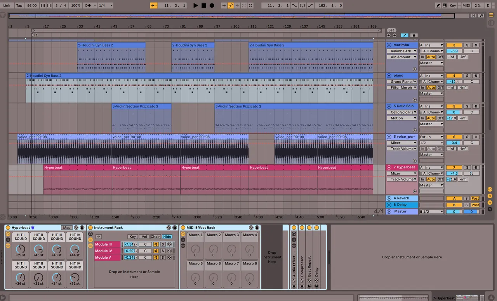Add automation lane on marimba track
Viewport: 497px width, 301px height.
[x=415, y=69]
